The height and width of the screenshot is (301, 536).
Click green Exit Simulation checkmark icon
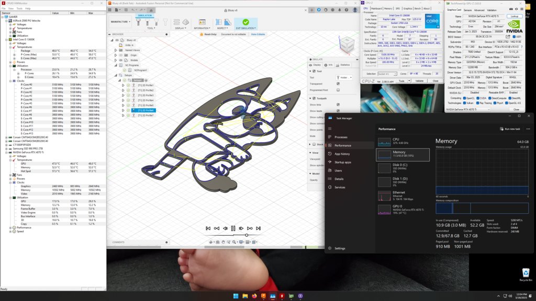(x=245, y=22)
